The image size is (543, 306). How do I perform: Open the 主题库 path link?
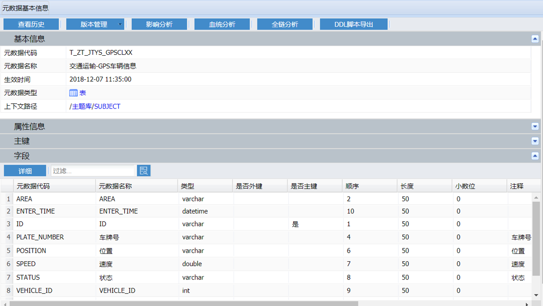pyautogui.click(x=82, y=107)
